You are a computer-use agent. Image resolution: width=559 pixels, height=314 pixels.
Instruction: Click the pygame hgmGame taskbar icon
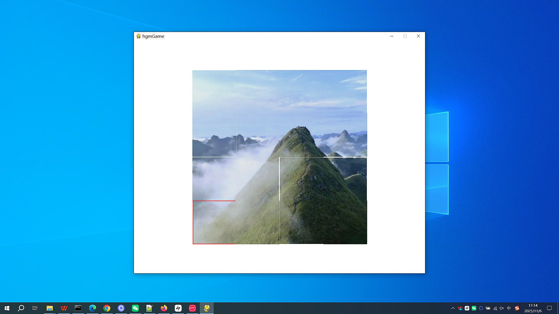(207, 308)
